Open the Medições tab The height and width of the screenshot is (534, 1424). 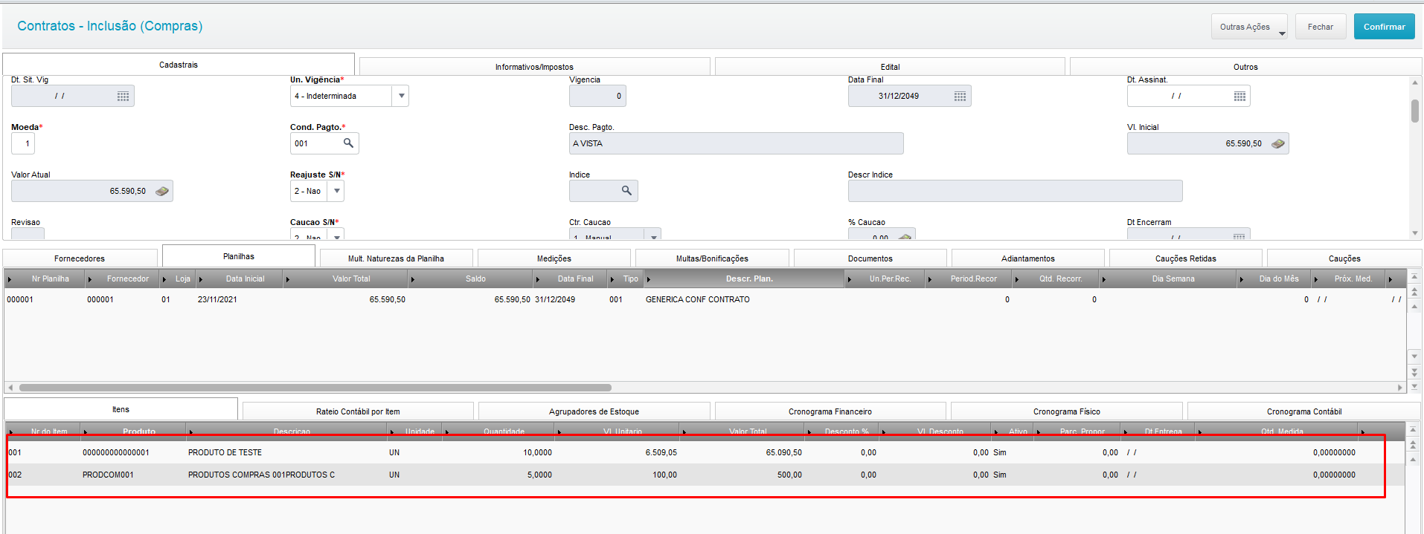(554, 258)
